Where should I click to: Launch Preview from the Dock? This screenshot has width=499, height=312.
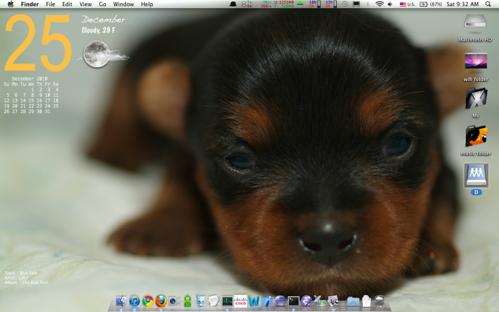(x=333, y=301)
